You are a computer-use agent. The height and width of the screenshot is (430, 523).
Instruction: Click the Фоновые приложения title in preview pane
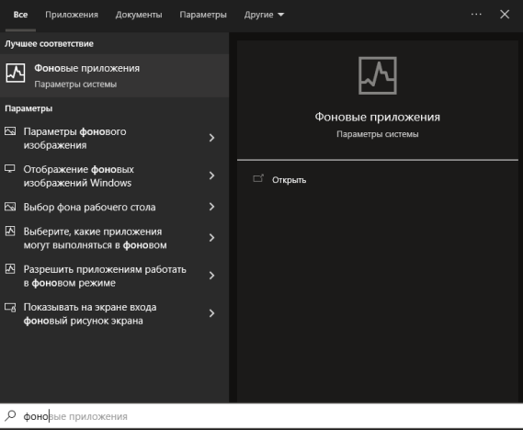coord(378,117)
